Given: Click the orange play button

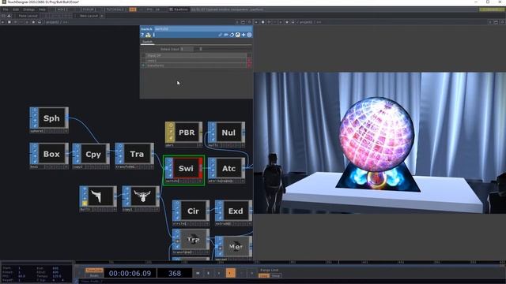Looking at the screenshot, I should [x=230, y=273].
